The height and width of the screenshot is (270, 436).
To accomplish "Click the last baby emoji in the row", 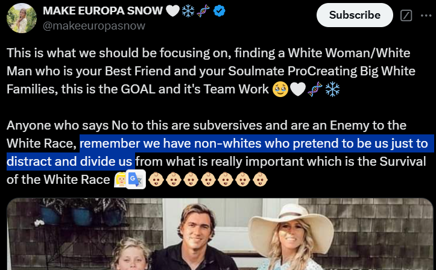I will click(260, 179).
